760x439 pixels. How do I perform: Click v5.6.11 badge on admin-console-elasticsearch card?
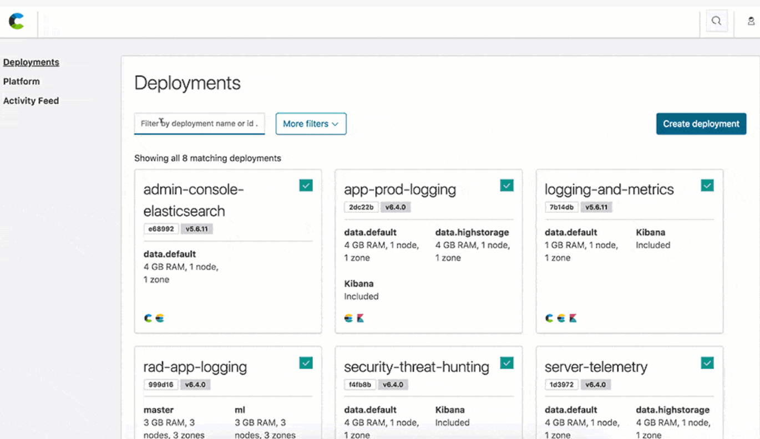point(197,229)
